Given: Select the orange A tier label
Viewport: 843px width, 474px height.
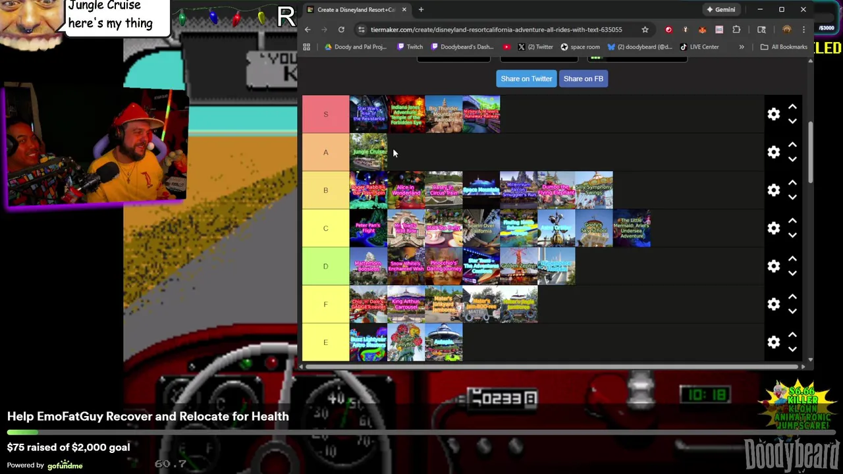Looking at the screenshot, I should pyautogui.click(x=325, y=153).
